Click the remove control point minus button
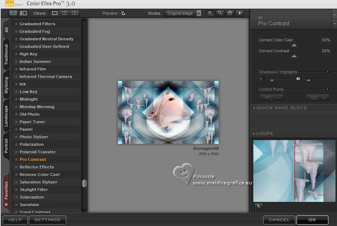337x226 pixels. point(272,98)
